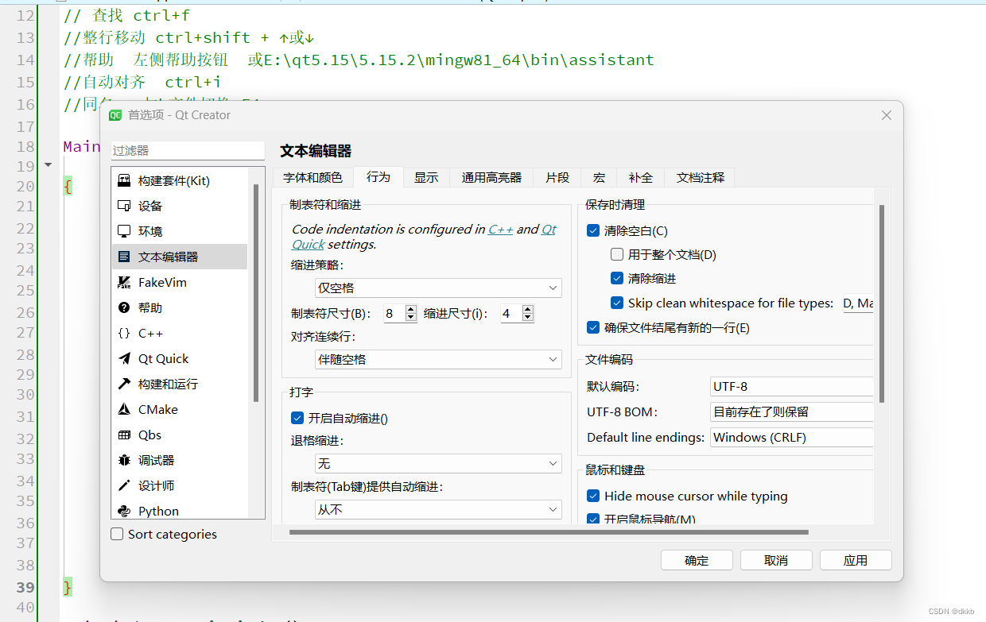Open 退格缩进 dropdown showing 无

tap(438, 463)
